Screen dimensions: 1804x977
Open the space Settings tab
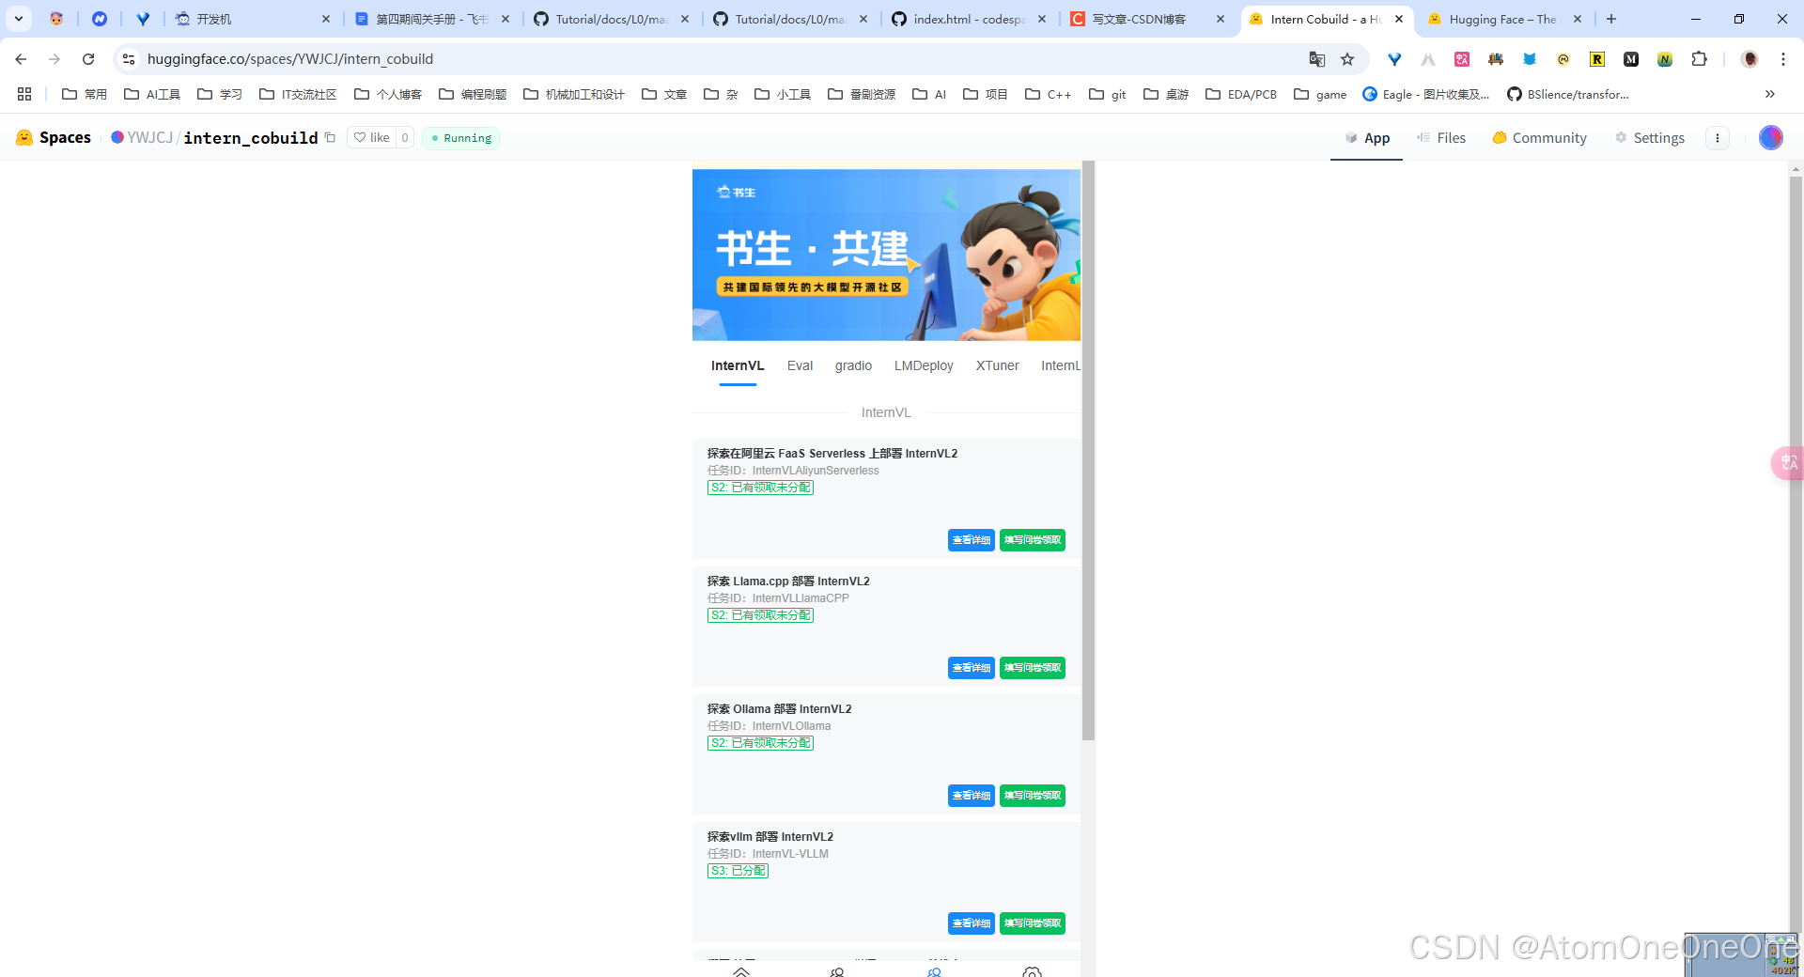click(x=1650, y=137)
